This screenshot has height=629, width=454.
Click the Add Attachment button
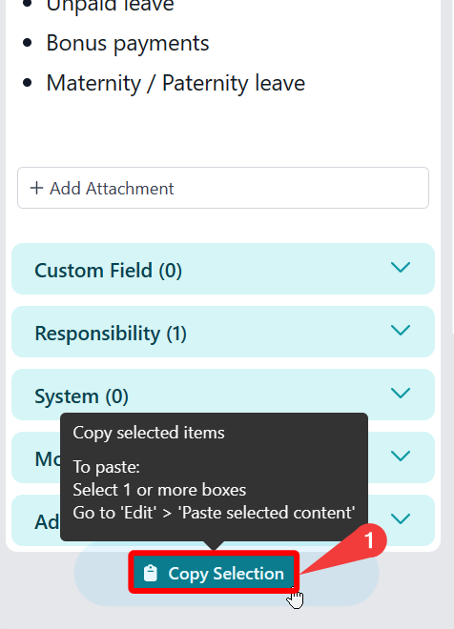tap(223, 188)
